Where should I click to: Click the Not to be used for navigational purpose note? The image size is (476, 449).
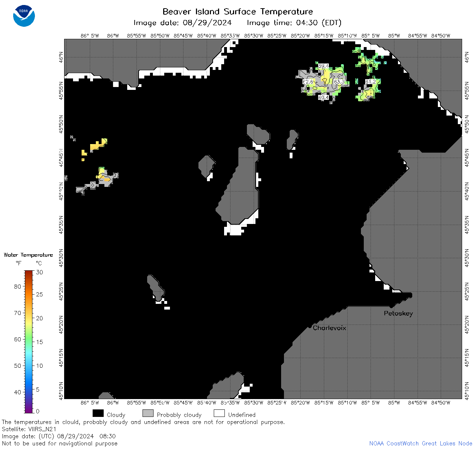tap(59, 443)
